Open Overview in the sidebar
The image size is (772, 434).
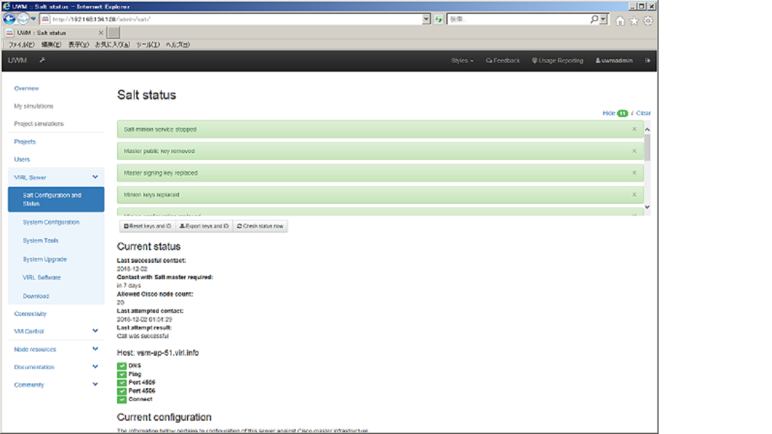27,89
